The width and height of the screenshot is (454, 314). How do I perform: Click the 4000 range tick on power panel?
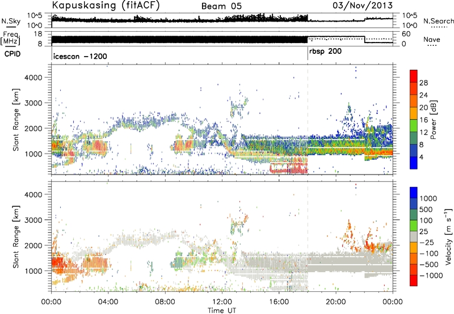coord(33,78)
